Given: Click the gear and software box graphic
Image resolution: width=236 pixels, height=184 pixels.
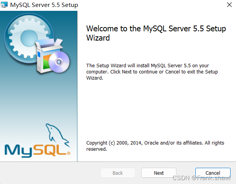Looking at the screenshot, I should (x=37, y=43).
